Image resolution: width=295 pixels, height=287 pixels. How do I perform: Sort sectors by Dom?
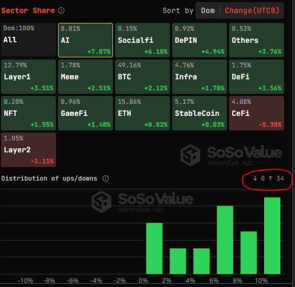208,10
